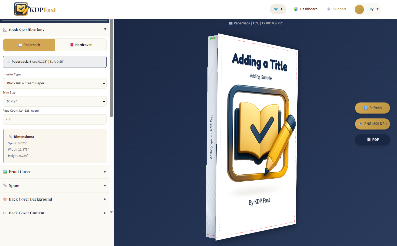Open the Interior Type dropdown

click(54, 83)
